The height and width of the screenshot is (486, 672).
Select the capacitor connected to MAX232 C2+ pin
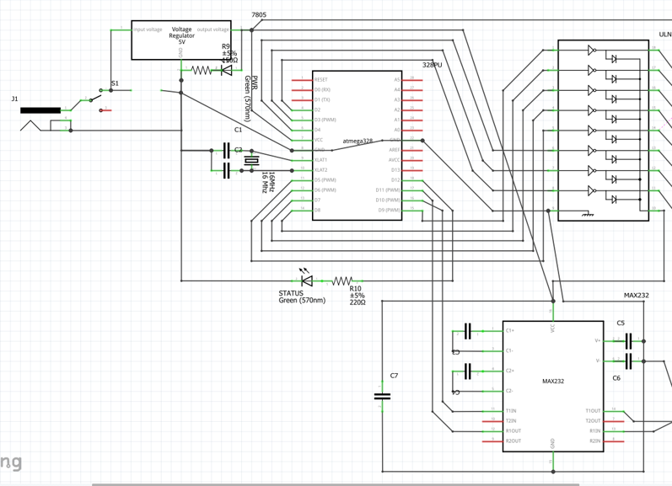(468, 371)
